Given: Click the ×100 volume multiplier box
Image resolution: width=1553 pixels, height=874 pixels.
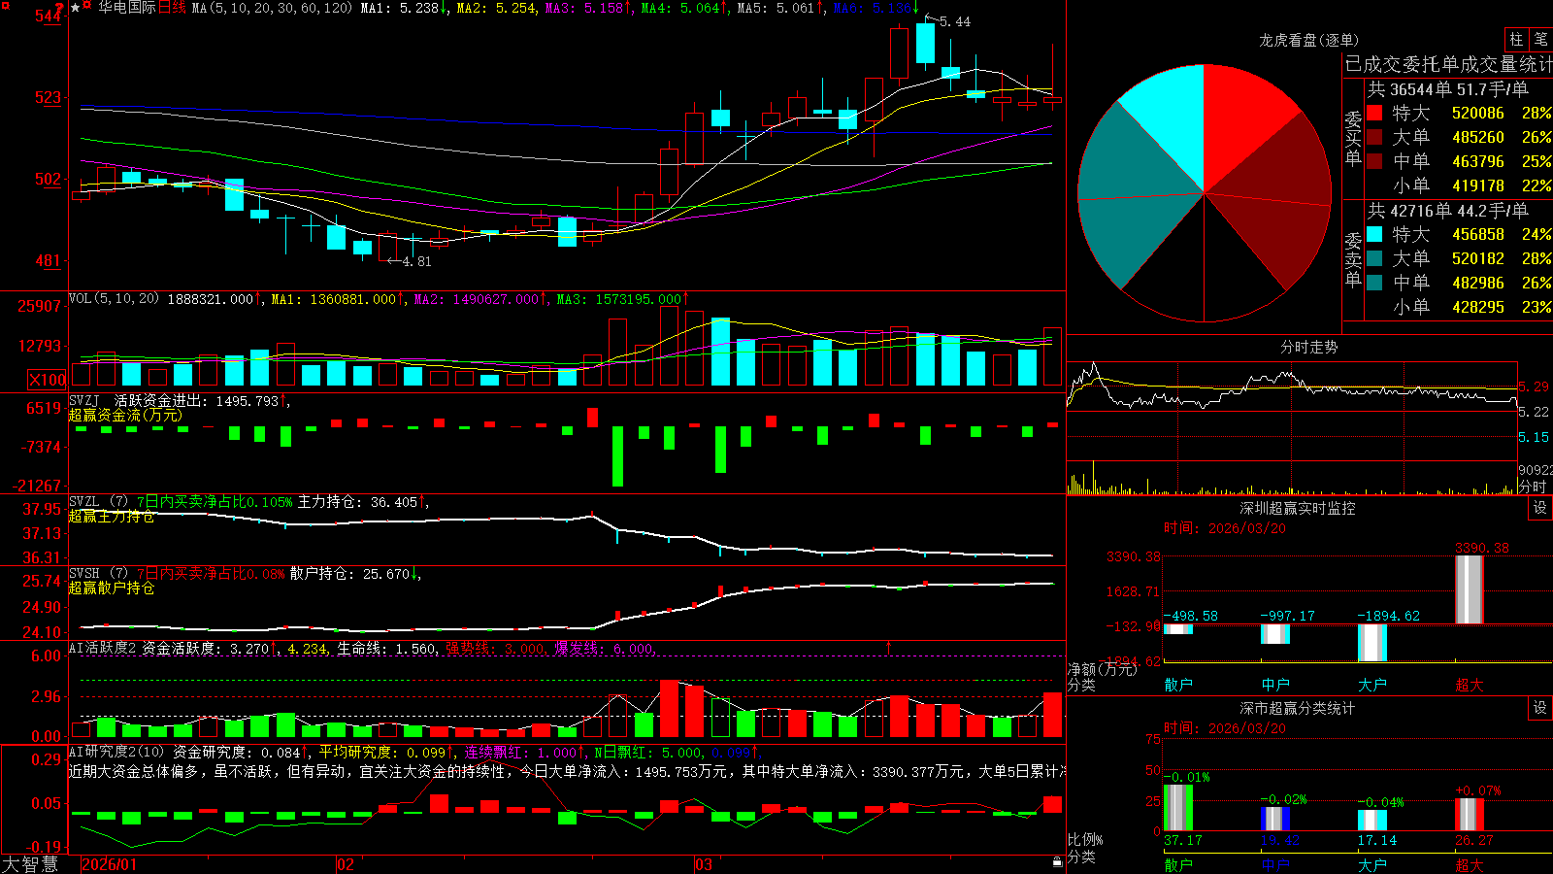Looking at the screenshot, I should (x=48, y=380).
